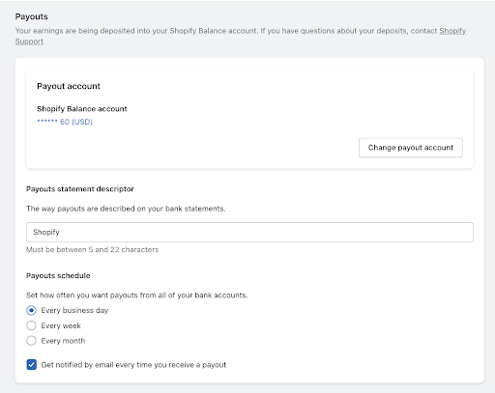Click the "Every business day" label text
The image size is (495, 393).
tap(74, 310)
